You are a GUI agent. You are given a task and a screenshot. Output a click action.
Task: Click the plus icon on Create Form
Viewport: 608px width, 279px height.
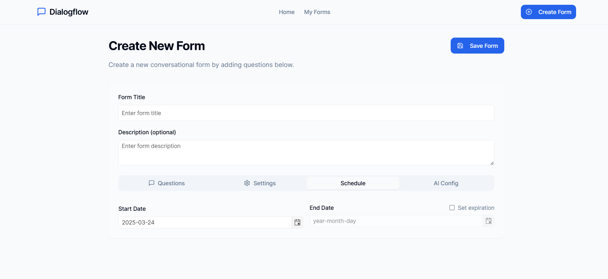click(529, 12)
